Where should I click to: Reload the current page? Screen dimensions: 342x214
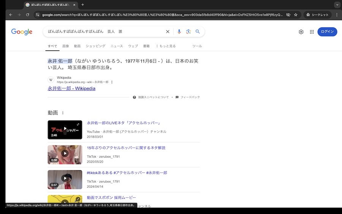27,15
